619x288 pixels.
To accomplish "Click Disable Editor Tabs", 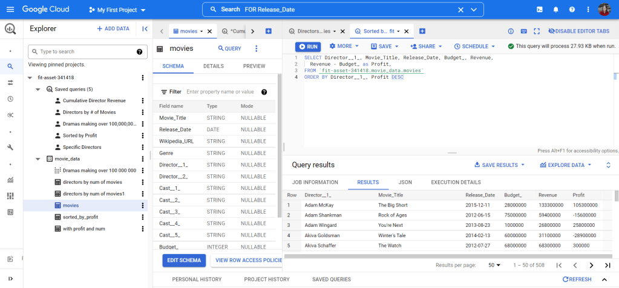I will click(578, 31).
